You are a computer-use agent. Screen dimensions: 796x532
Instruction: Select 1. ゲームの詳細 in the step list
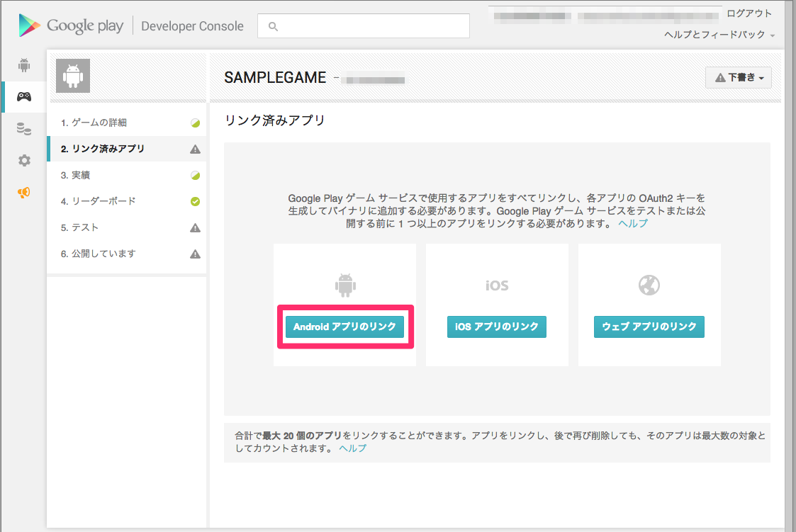coord(96,122)
